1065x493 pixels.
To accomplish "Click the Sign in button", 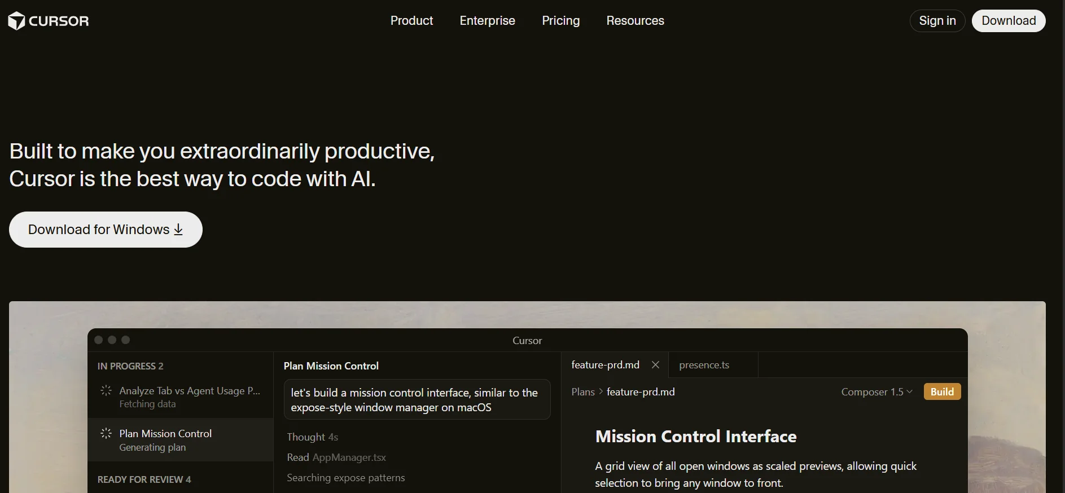I will coord(937,21).
